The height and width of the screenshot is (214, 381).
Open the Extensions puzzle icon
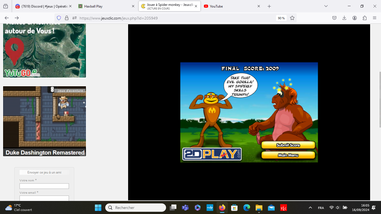click(x=365, y=18)
